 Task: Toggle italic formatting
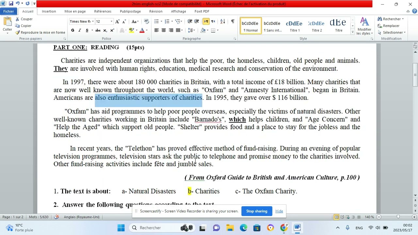click(80, 30)
